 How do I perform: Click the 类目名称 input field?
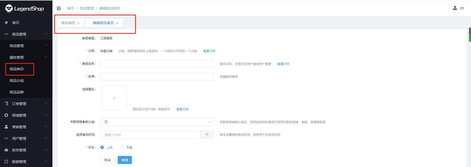coord(157,64)
